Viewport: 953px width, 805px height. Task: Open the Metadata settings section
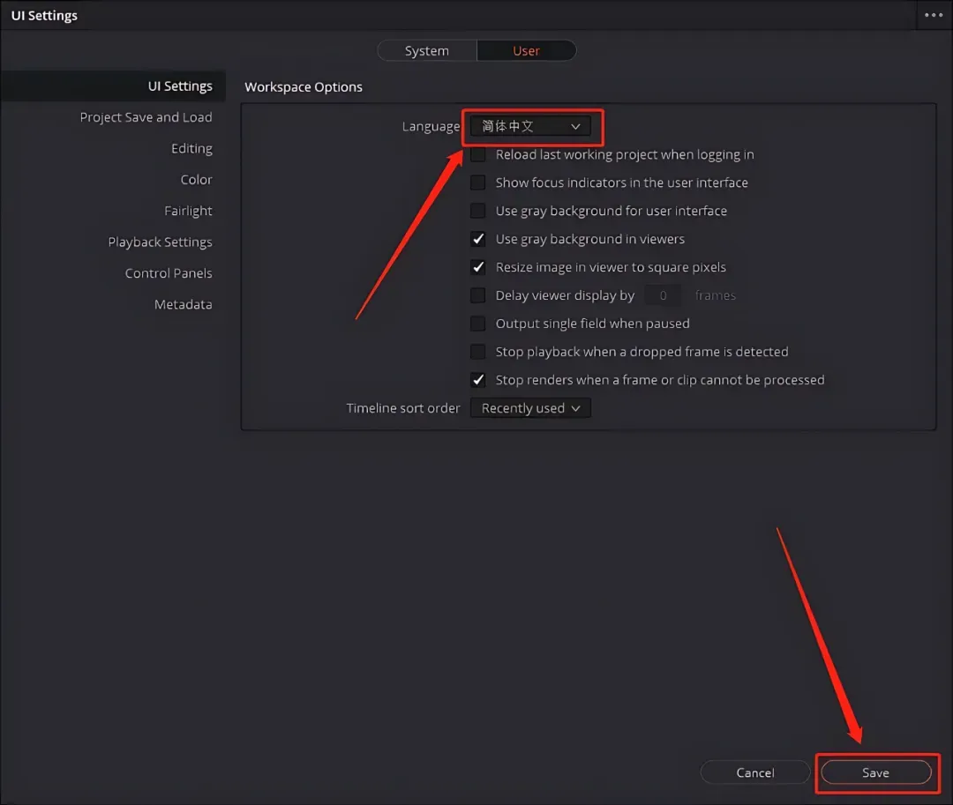click(183, 304)
